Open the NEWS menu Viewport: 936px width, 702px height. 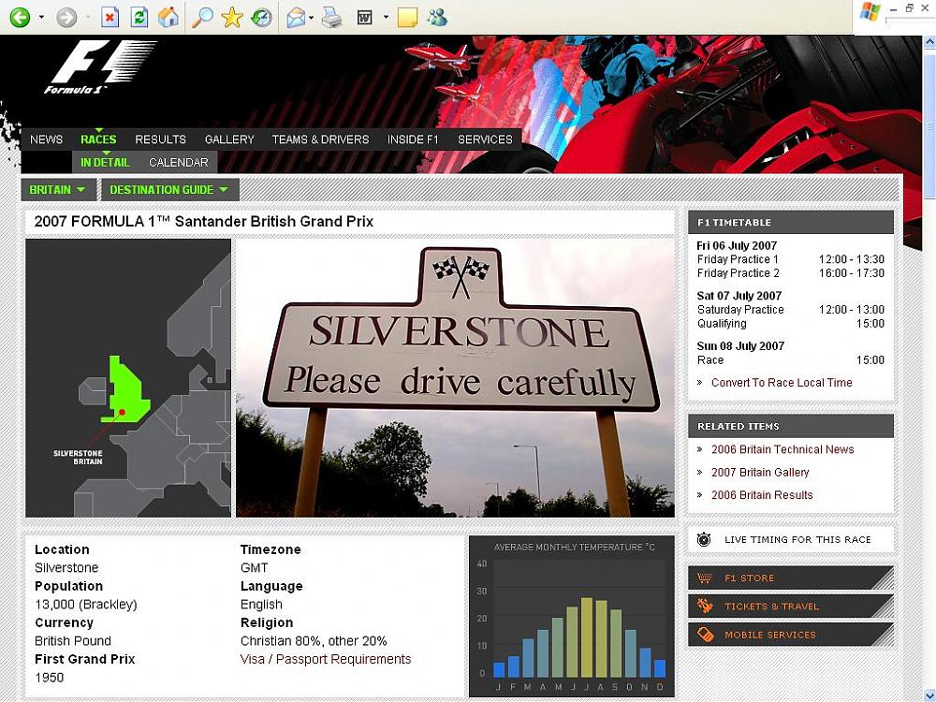click(x=46, y=139)
